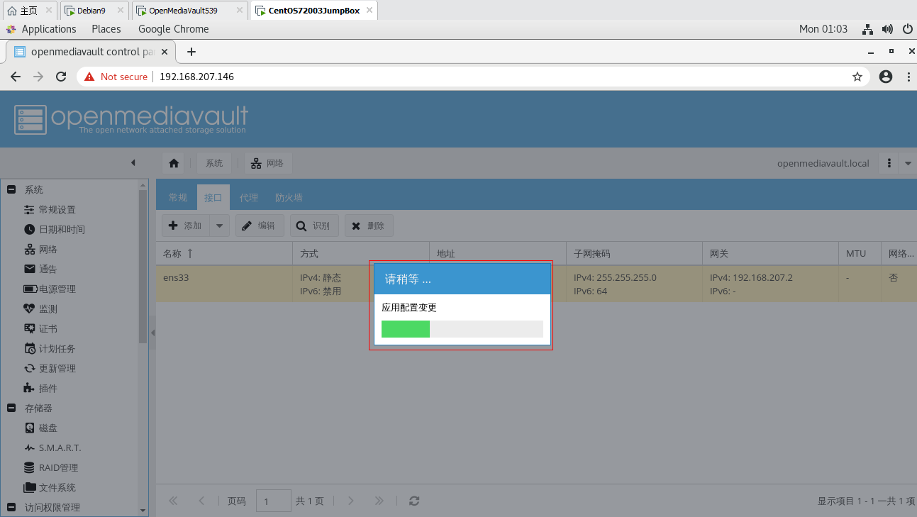
Task: Click the sidebar vertical scrollbar
Action: pyautogui.click(x=143, y=266)
